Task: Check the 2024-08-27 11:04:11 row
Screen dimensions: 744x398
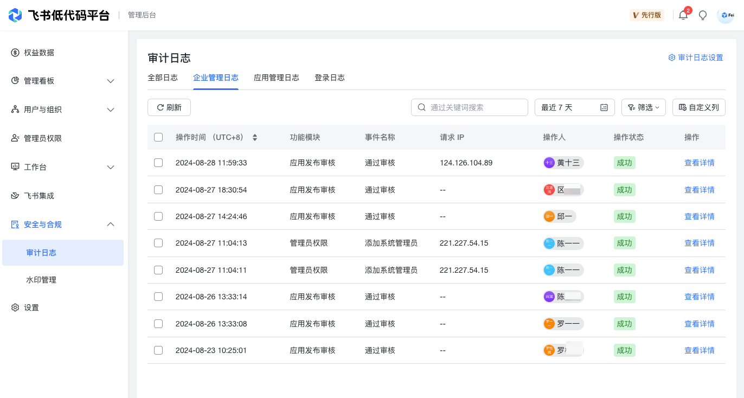Action: point(158,270)
